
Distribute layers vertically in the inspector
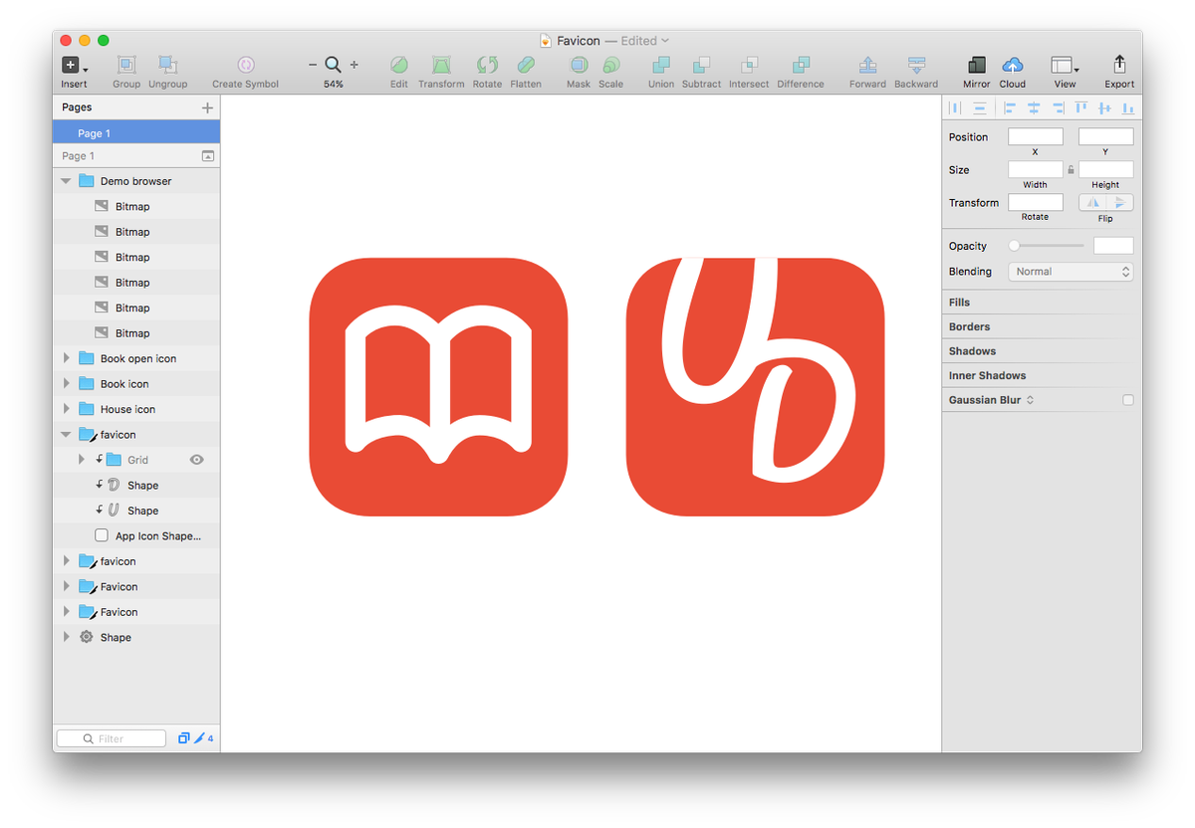click(x=980, y=107)
